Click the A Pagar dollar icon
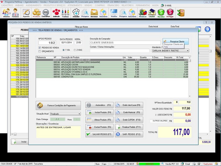The height and width of the screenshot is (166, 221). click(x=170, y=13)
